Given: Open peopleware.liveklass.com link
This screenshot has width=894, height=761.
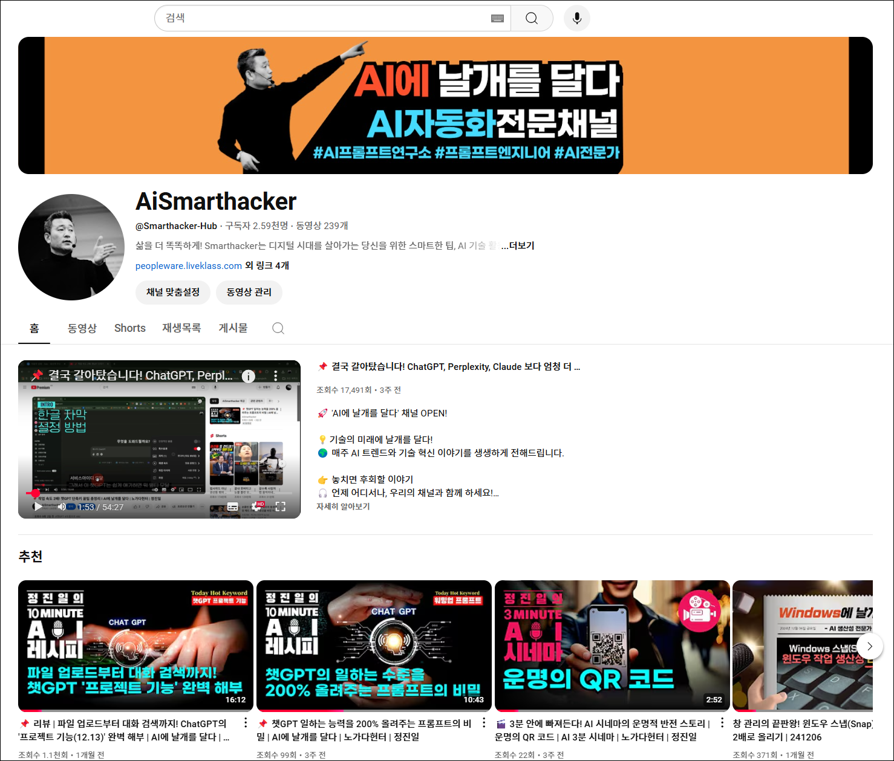Looking at the screenshot, I should (189, 266).
